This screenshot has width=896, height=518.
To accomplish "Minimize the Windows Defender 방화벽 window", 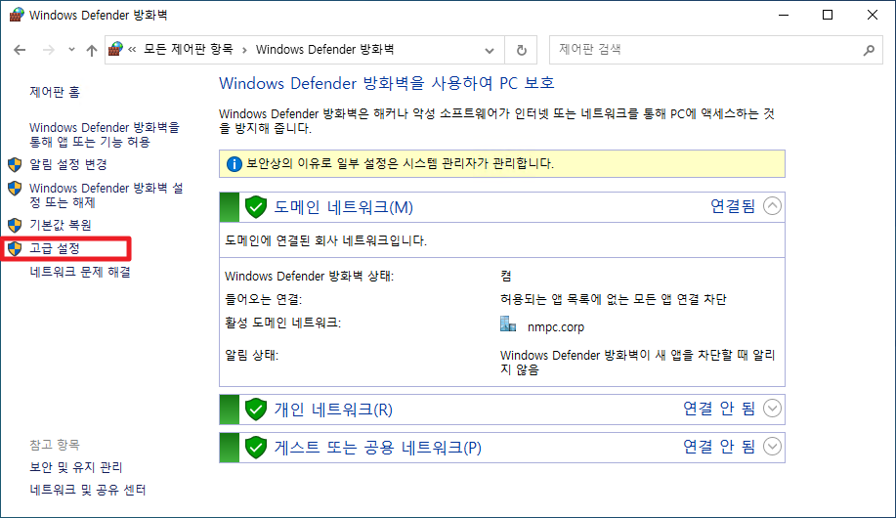I will pyautogui.click(x=784, y=15).
